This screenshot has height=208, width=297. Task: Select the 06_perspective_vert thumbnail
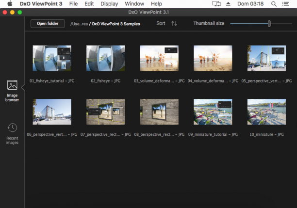pos(52,112)
